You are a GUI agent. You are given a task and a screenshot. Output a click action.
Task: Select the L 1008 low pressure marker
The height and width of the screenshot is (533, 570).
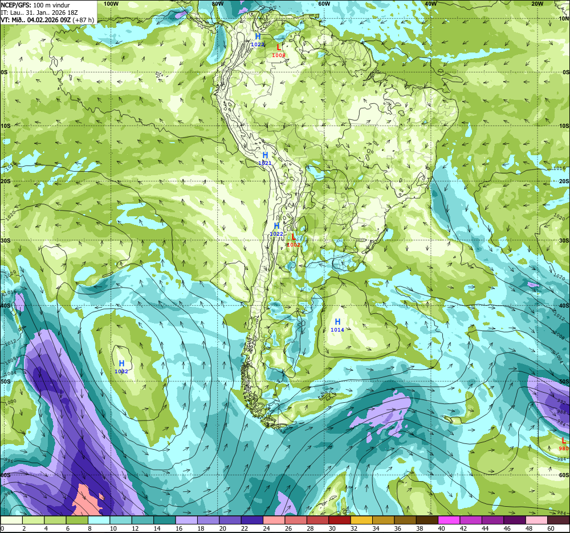click(x=279, y=51)
